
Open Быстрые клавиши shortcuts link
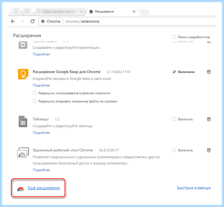point(194,188)
